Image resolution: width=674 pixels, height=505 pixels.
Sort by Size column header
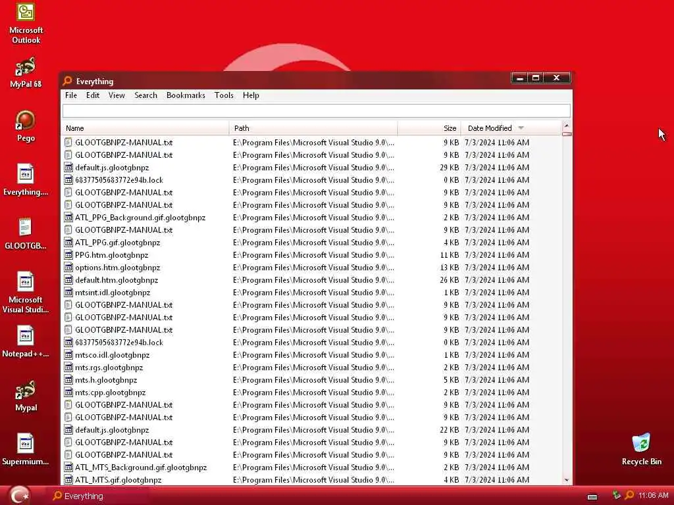429,128
